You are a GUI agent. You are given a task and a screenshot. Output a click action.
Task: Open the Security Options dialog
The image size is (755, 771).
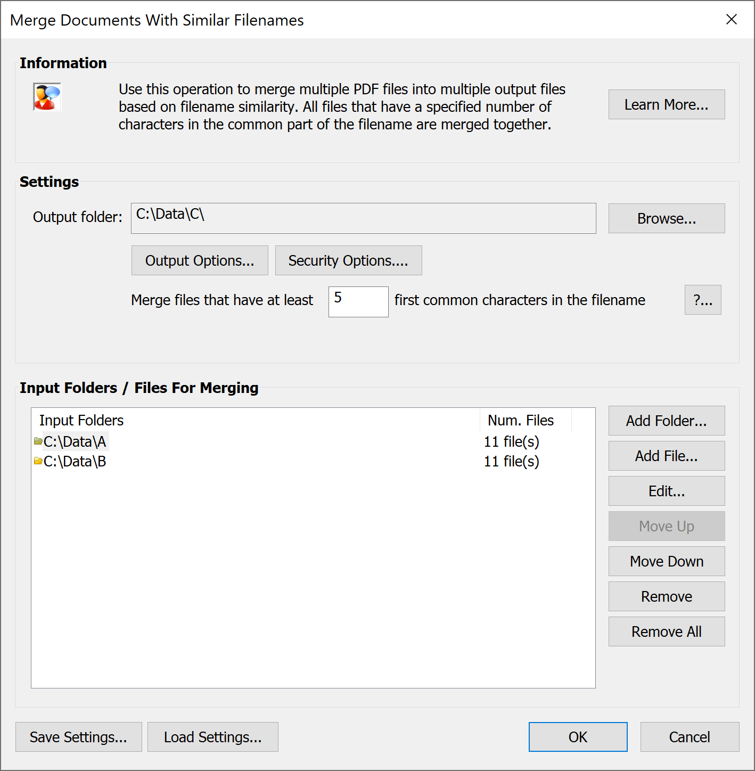point(348,260)
